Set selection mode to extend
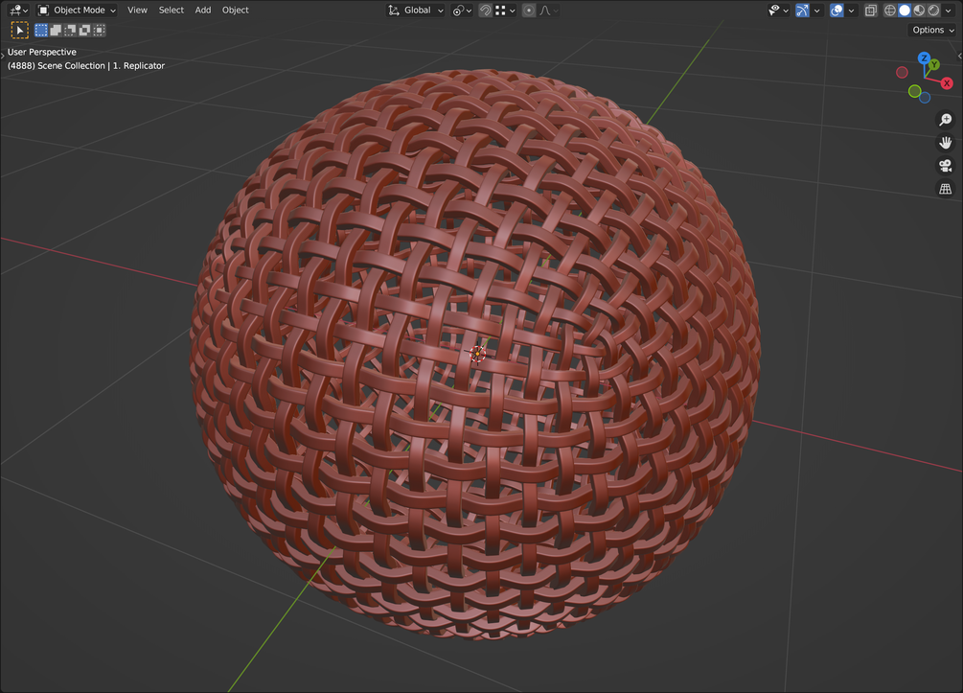This screenshot has width=963, height=693. (56, 30)
